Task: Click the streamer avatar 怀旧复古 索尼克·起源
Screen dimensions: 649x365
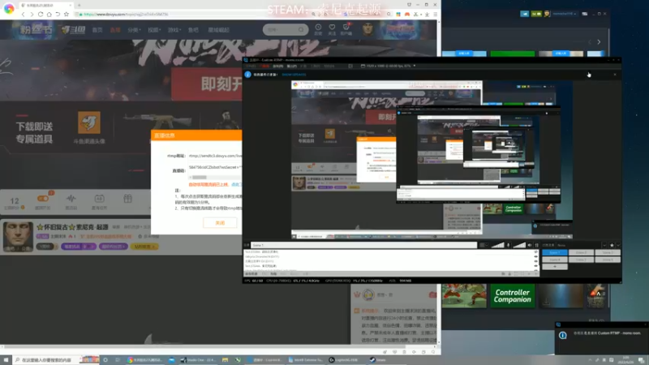Action: tap(18, 236)
